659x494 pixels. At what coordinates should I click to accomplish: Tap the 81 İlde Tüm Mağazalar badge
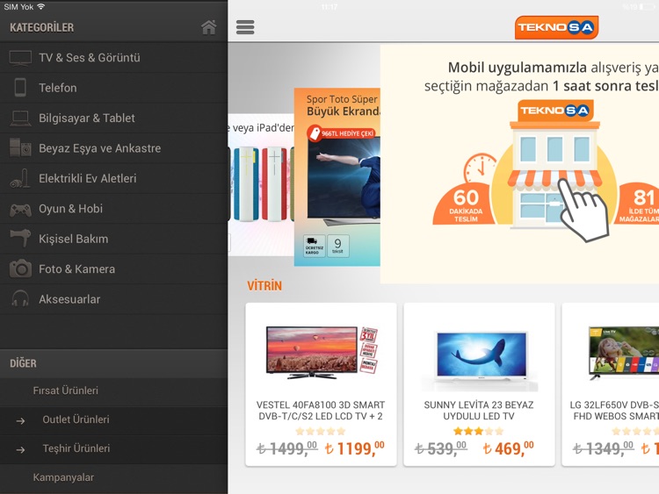point(638,204)
